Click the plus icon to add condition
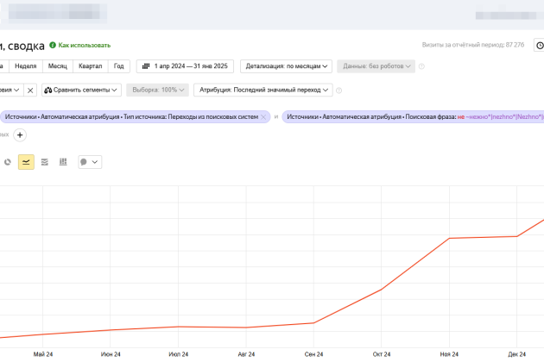The height and width of the screenshot is (362, 544). (x=20, y=134)
